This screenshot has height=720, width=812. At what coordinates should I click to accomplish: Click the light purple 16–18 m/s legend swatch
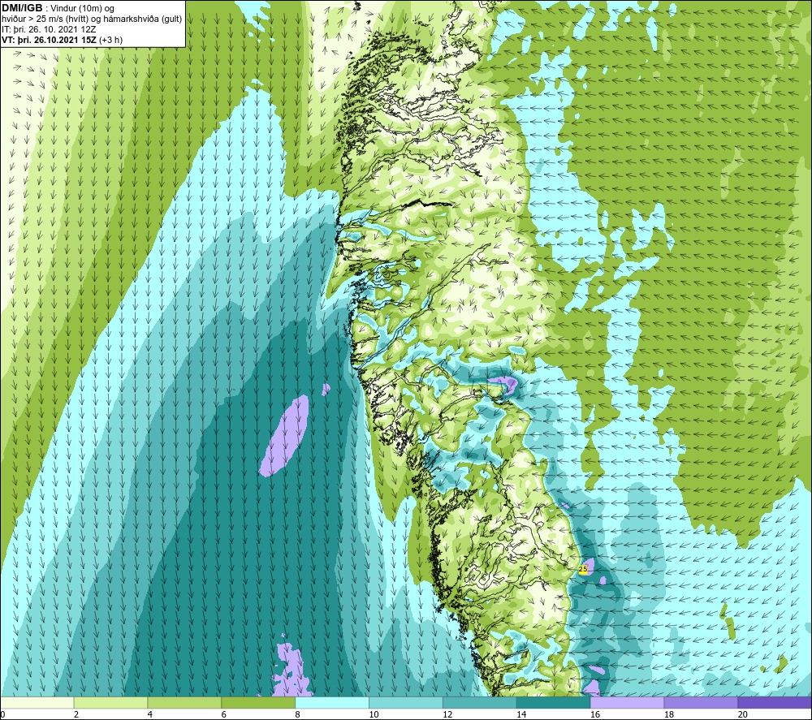pyautogui.click(x=627, y=702)
